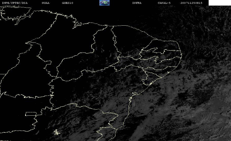
Task: Click the blank white box in top-right corner
Action: pos(220,3)
